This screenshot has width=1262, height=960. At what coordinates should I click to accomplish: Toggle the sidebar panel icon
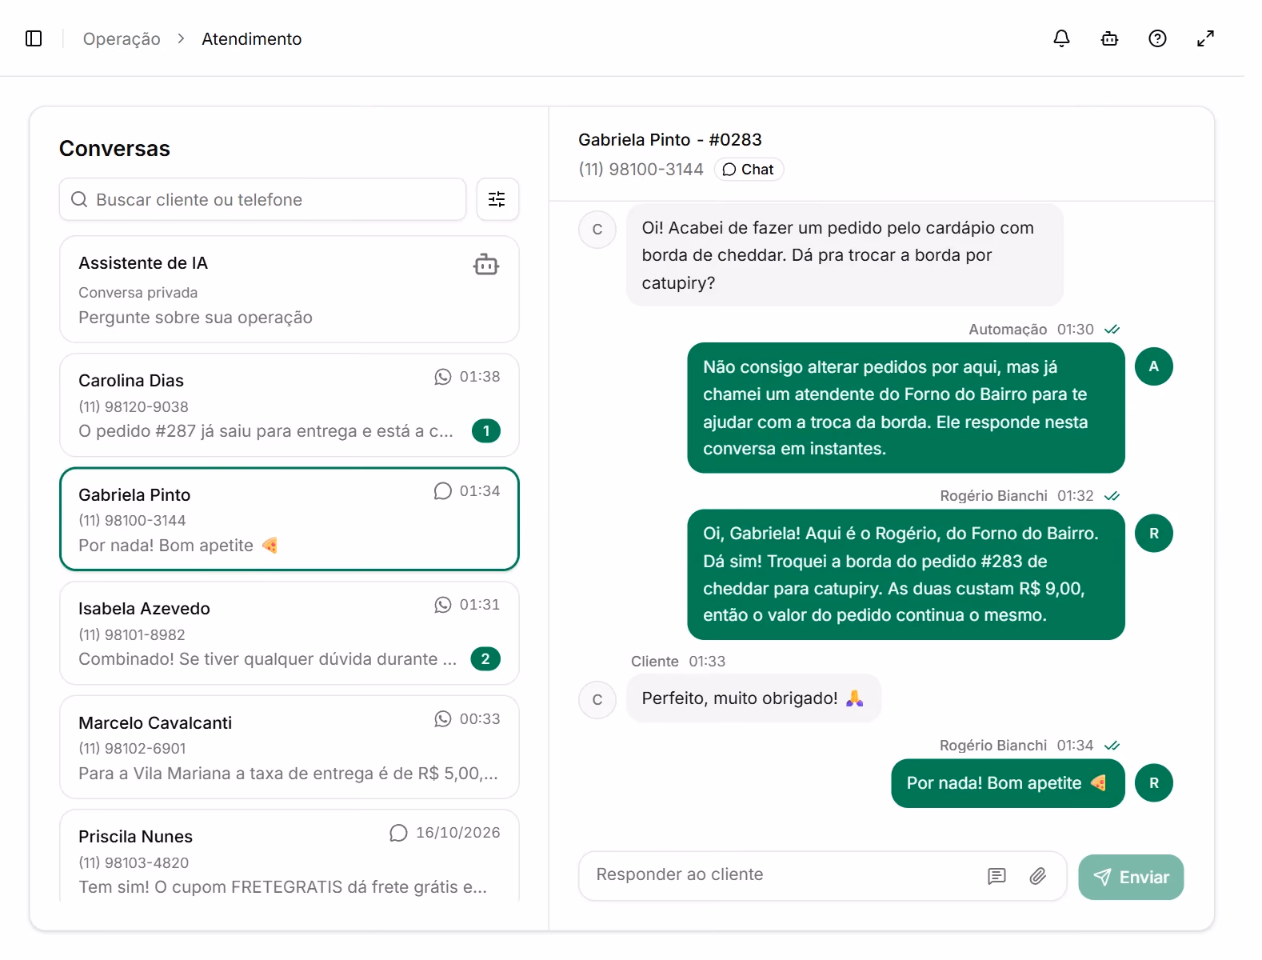(x=34, y=38)
